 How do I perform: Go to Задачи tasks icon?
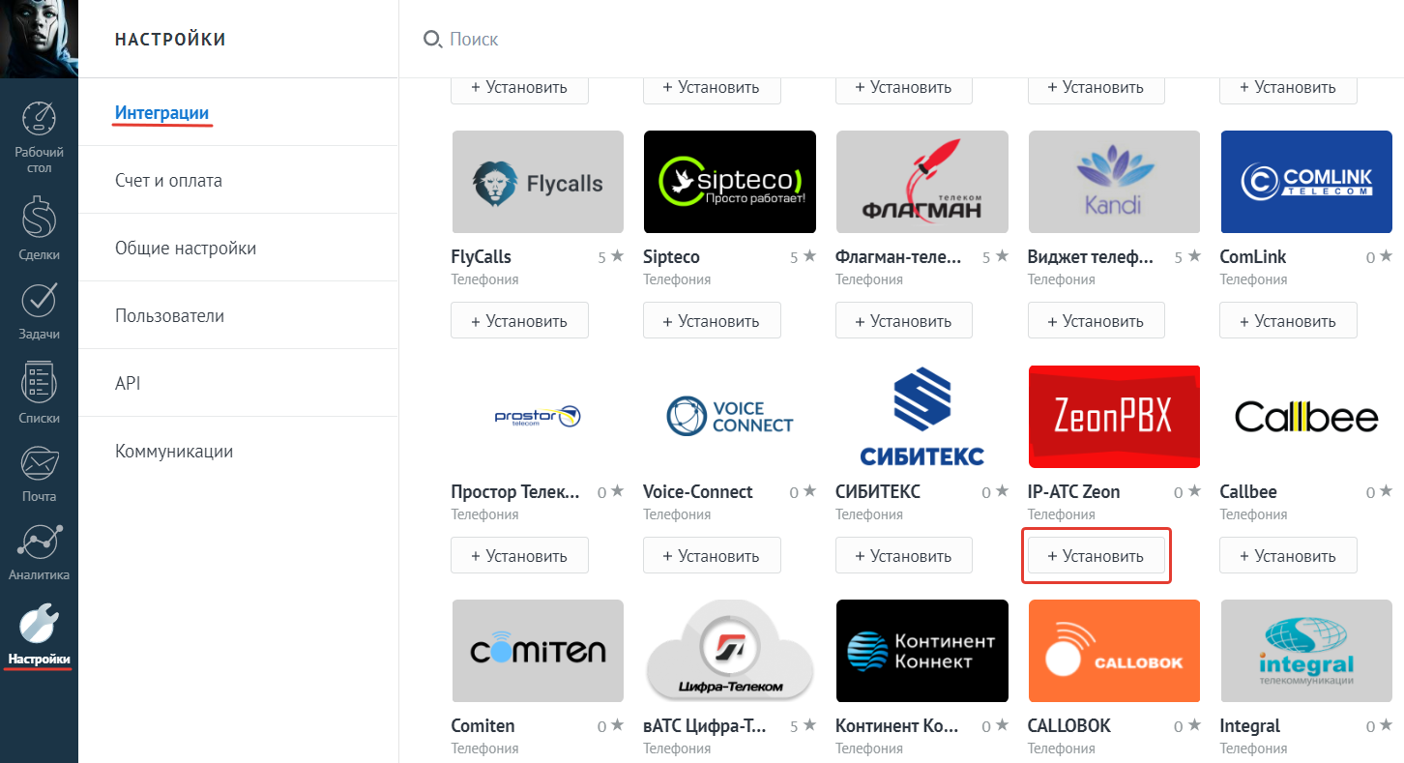click(x=39, y=302)
